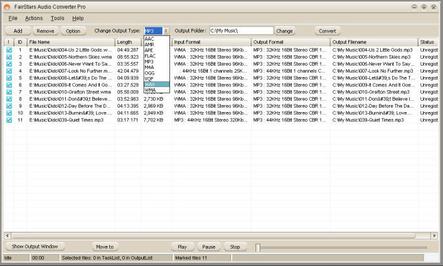This screenshot has width=443, height=266.
Task: Open the Option button
Action: 73,31
